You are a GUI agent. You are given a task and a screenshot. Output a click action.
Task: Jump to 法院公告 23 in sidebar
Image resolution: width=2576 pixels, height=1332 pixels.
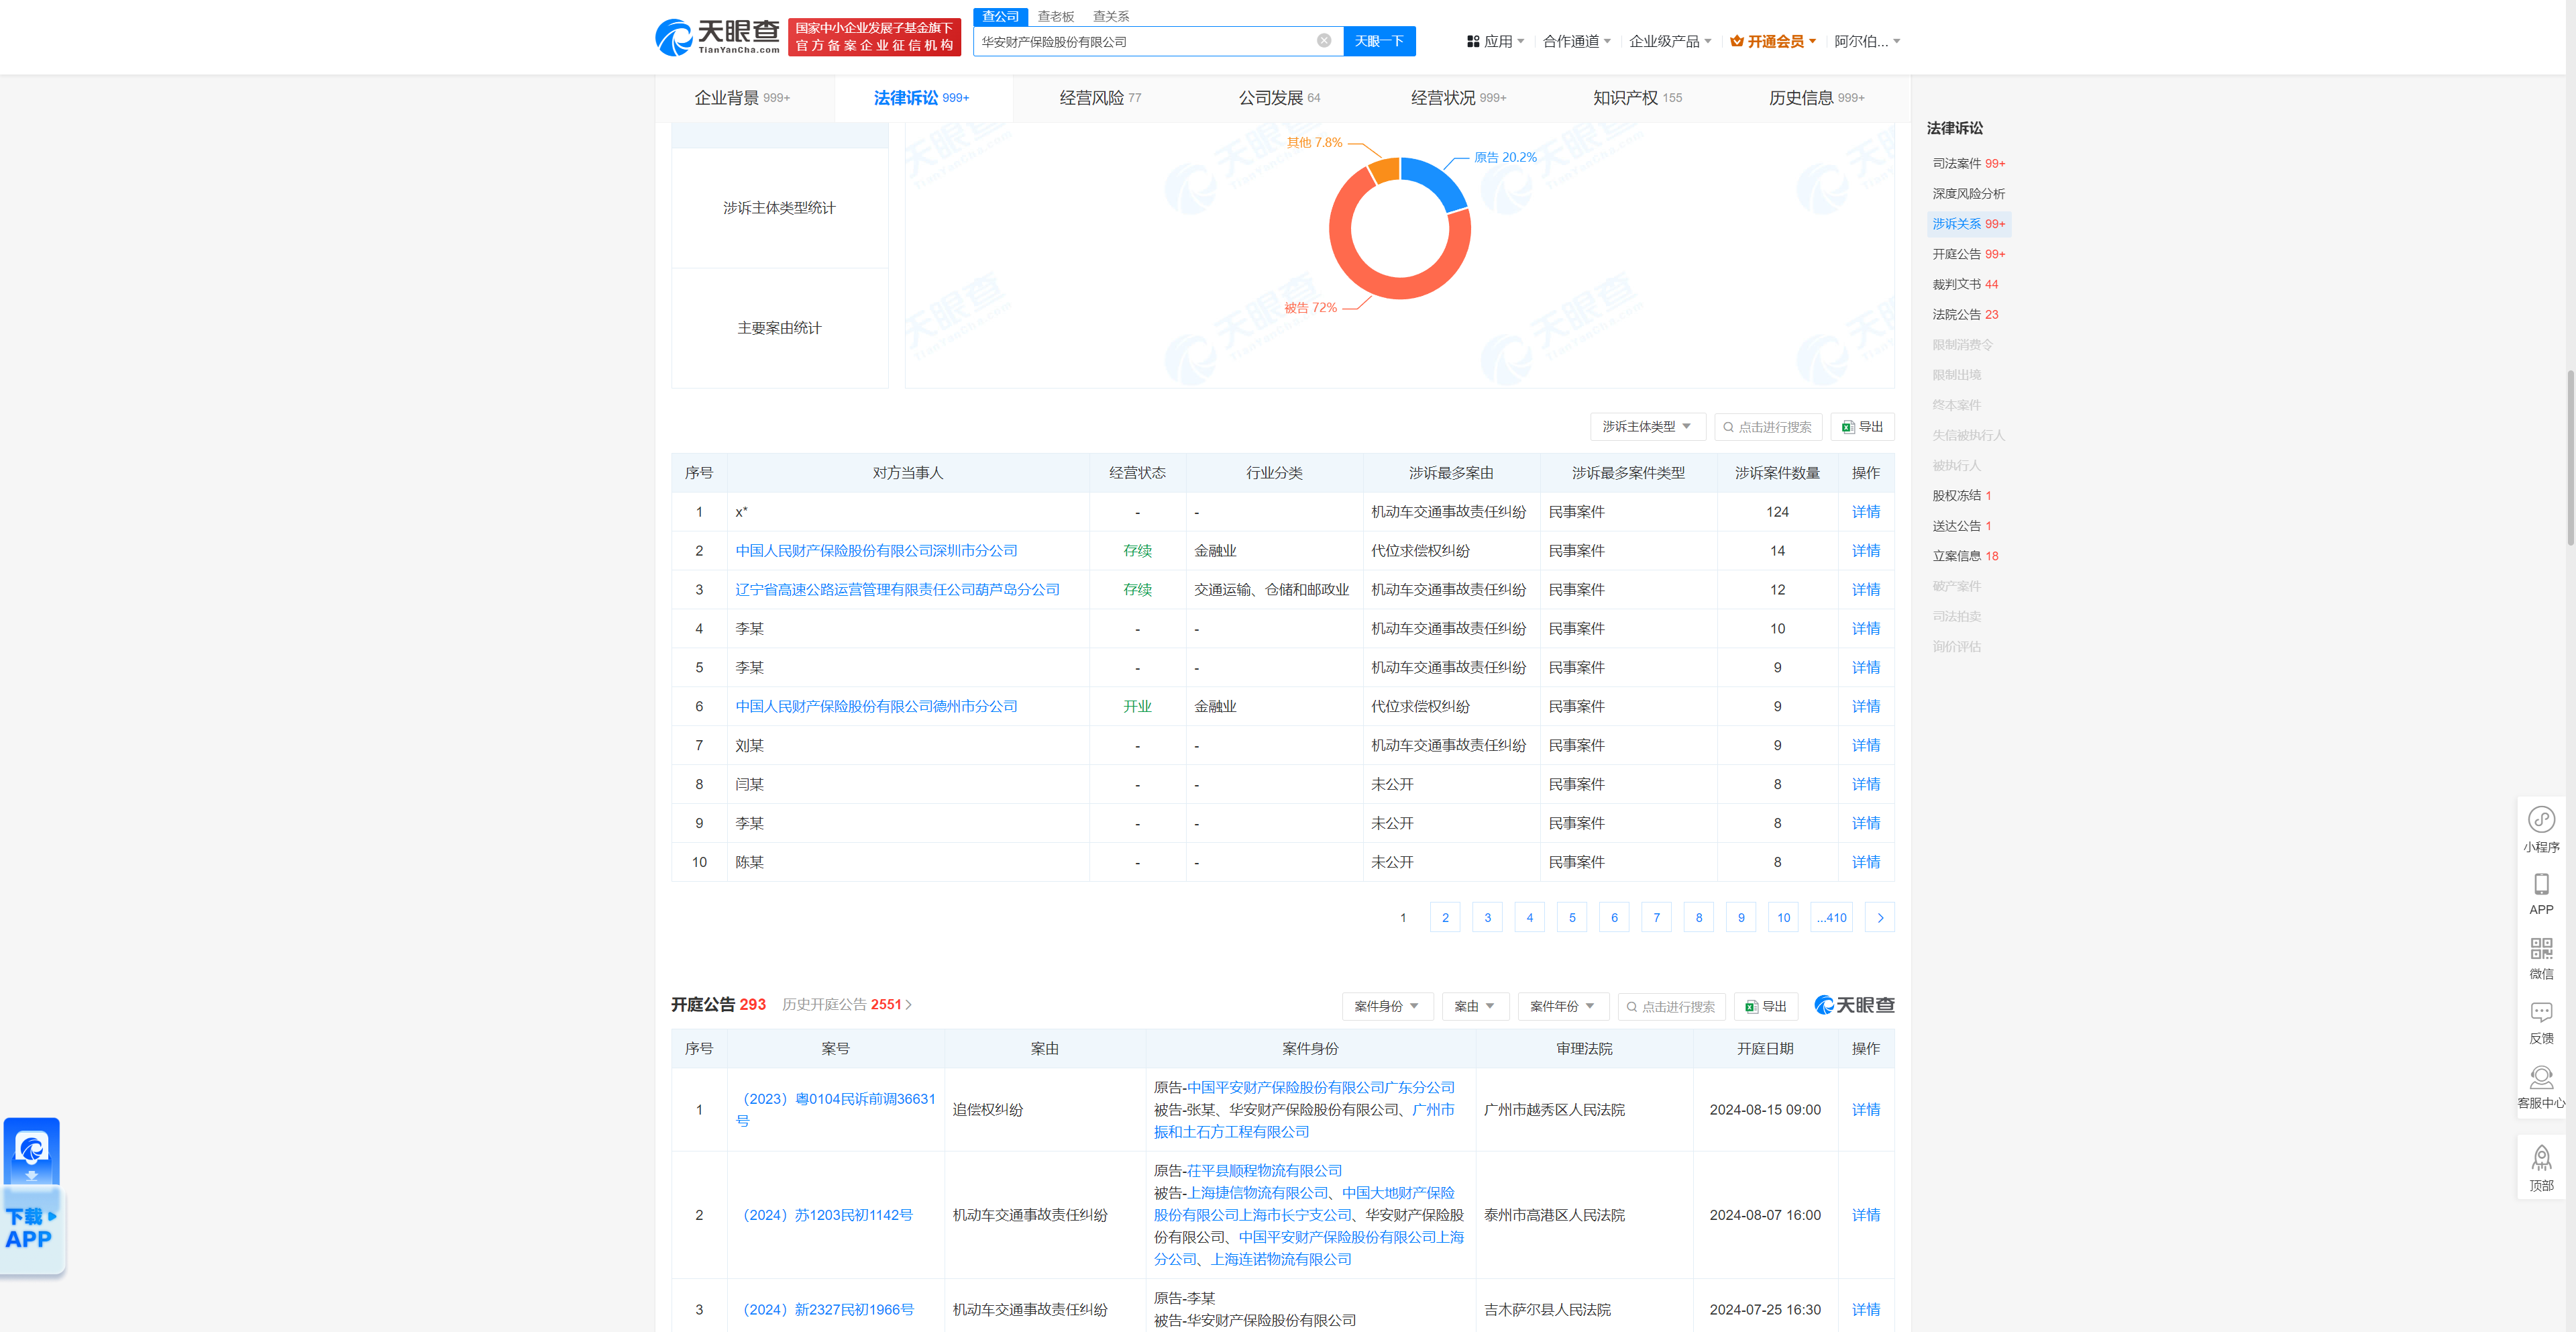(1965, 315)
